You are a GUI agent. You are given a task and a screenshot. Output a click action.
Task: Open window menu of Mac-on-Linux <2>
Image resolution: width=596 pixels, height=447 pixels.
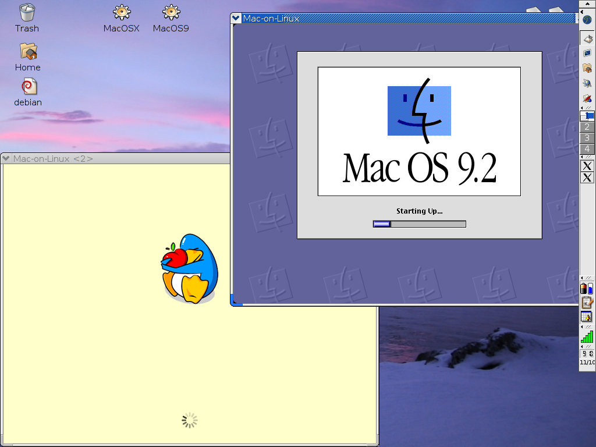click(x=6, y=158)
